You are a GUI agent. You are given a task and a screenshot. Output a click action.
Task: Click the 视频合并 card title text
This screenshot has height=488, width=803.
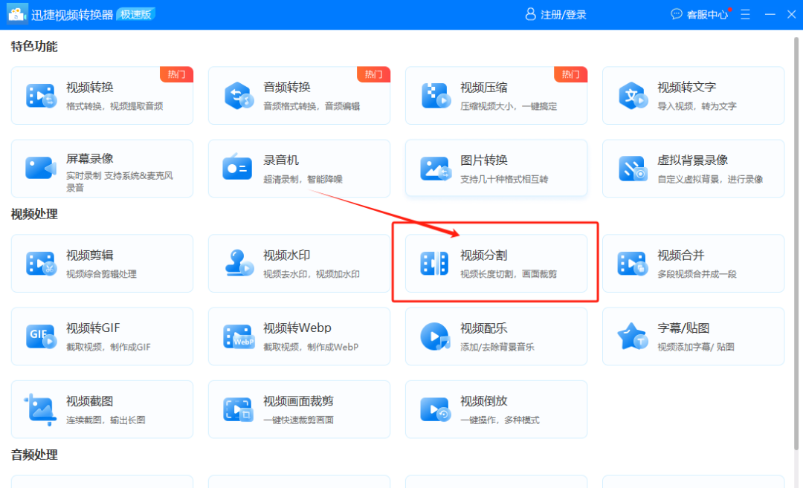point(681,255)
